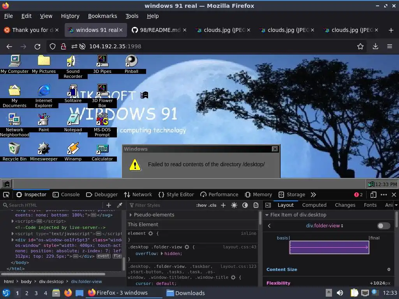This screenshot has height=299, width=399.
Task: Switch to the Network tab
Action: 138,195
